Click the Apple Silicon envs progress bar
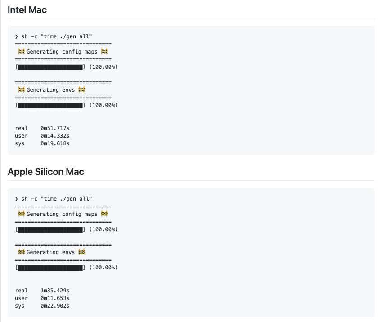The width and height of the screenshot is (381, 322). tap(50, 268)
